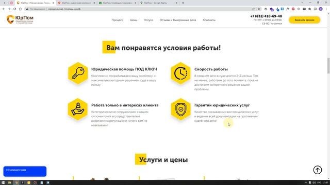Open the Контакты menu item
This screenshot has width=330, height=185.
[209, 20]
